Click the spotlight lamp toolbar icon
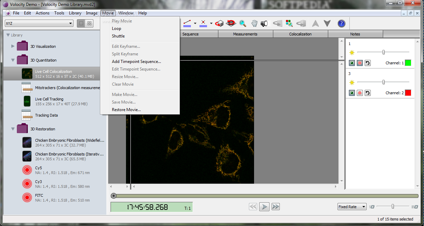This screenshot has width=424, height=226. click(x=264, y=23)
